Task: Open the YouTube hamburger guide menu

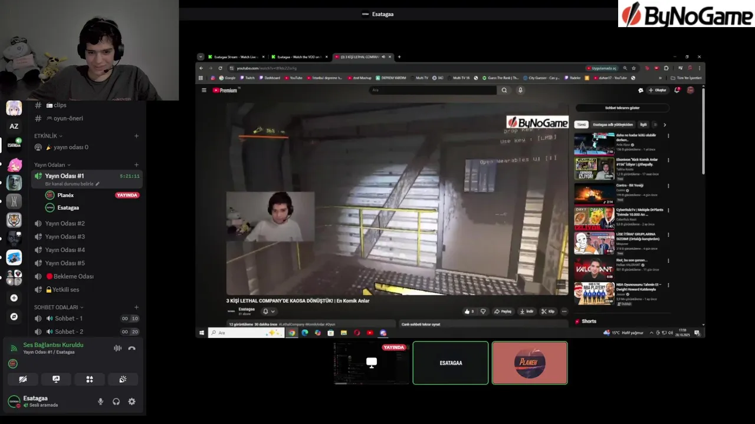Action: click(x=204, y=90)
